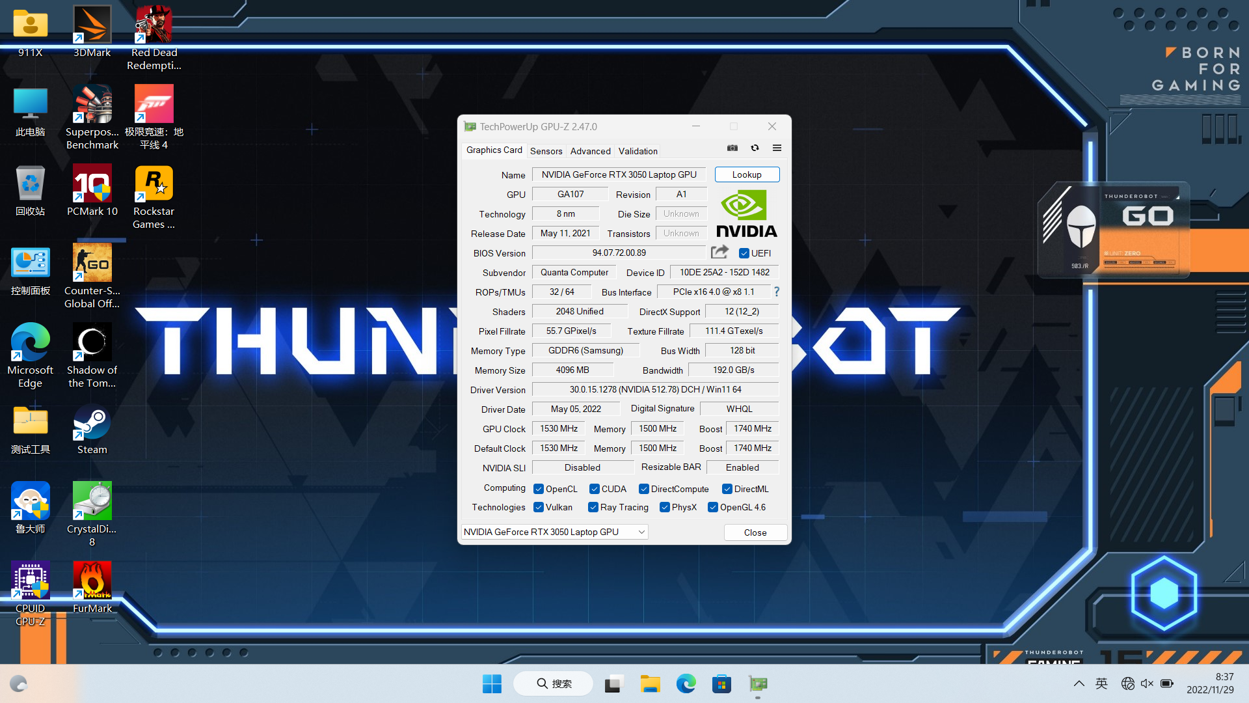Image resolution: width=1249 pixels, height=703 pixels.
Task: Toggle the Vulkan checkbox
Action: [x=539, y=507]
